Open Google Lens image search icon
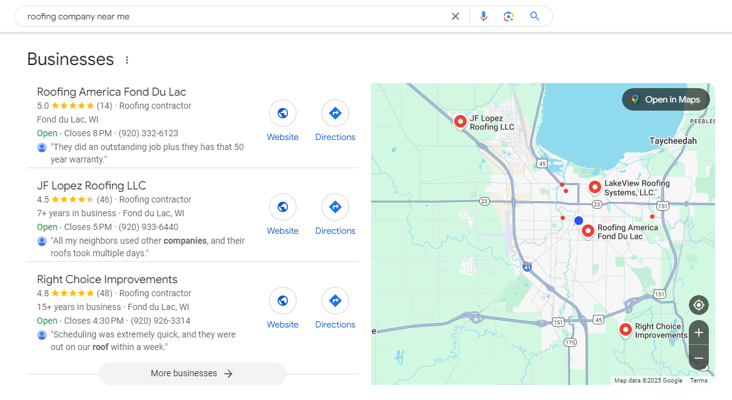This screenshot has width=732, height=400. pos(509,16)
